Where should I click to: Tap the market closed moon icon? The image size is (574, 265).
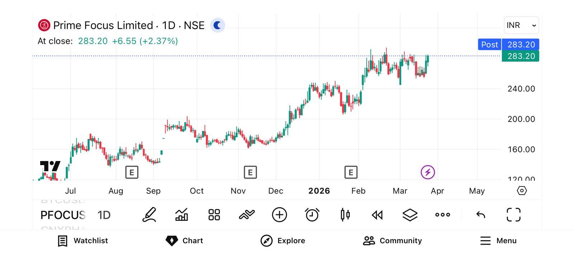pos(217,25)
